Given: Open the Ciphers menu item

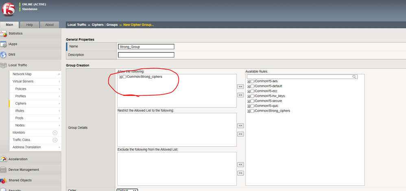Looking at the screenshot, I should 35,103.
